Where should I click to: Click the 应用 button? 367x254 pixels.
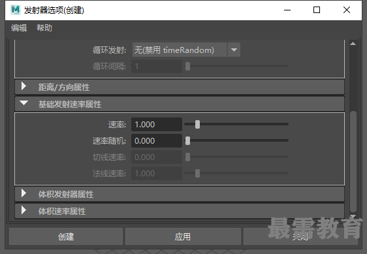pos(183,236)
